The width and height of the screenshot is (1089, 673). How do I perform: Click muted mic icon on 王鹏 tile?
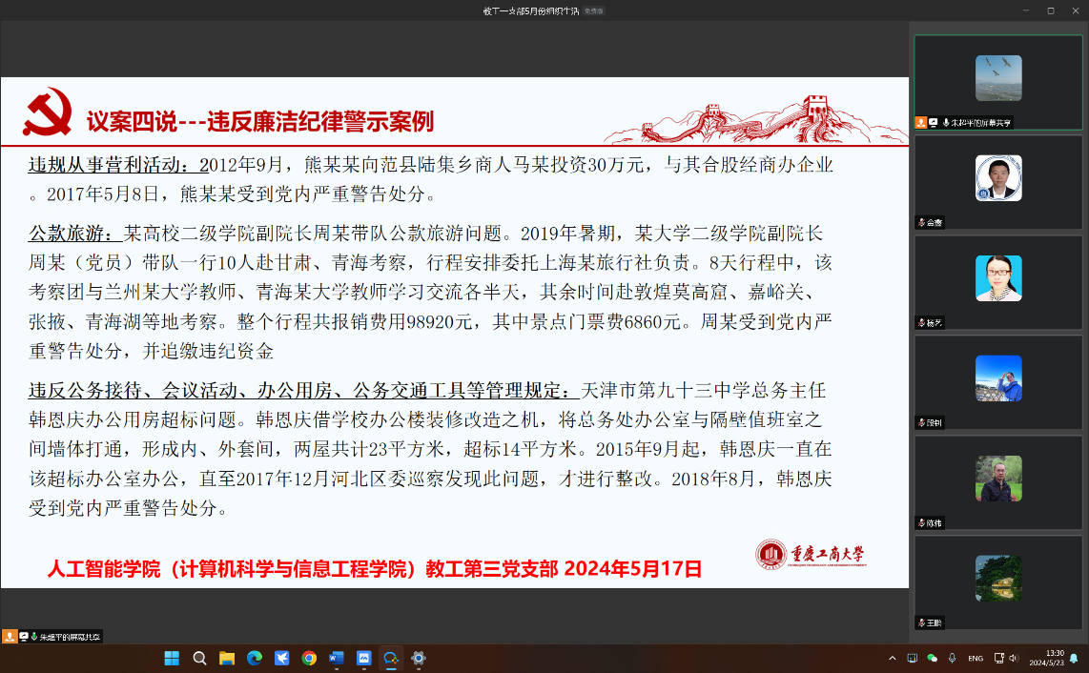pos(921,622)
